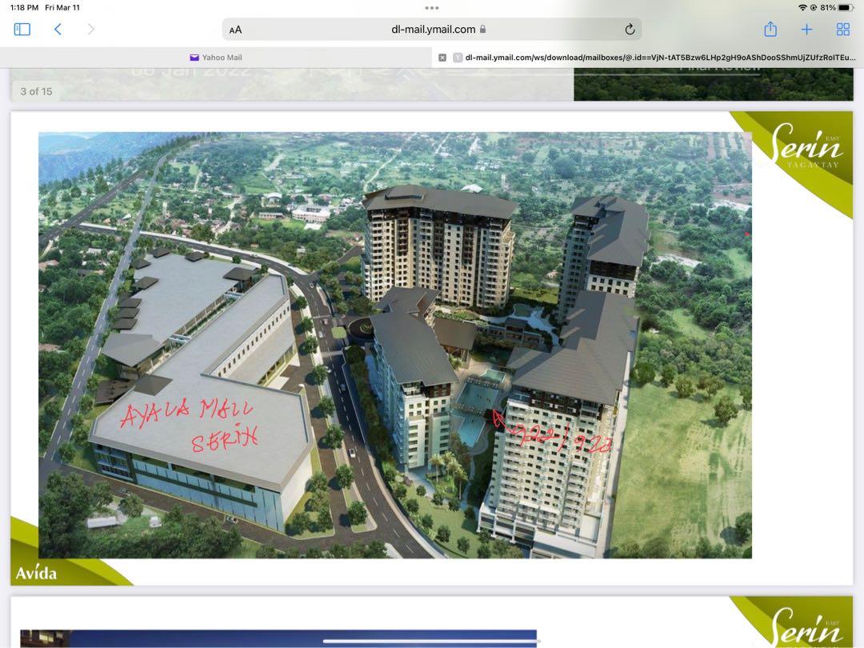Tap the Avida logo on the slide
Viewport: 864px width, 648px height.
click(x=35, y=573)
